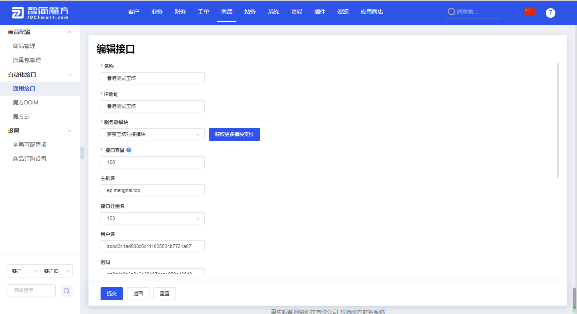Open the 财务 top menu

[x=180, y=12]
